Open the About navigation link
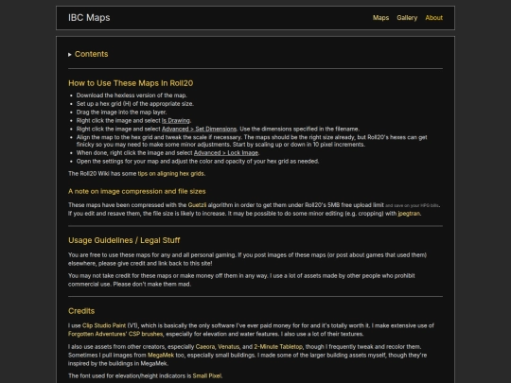The image size is (511, 383). [x=433, y=18]
